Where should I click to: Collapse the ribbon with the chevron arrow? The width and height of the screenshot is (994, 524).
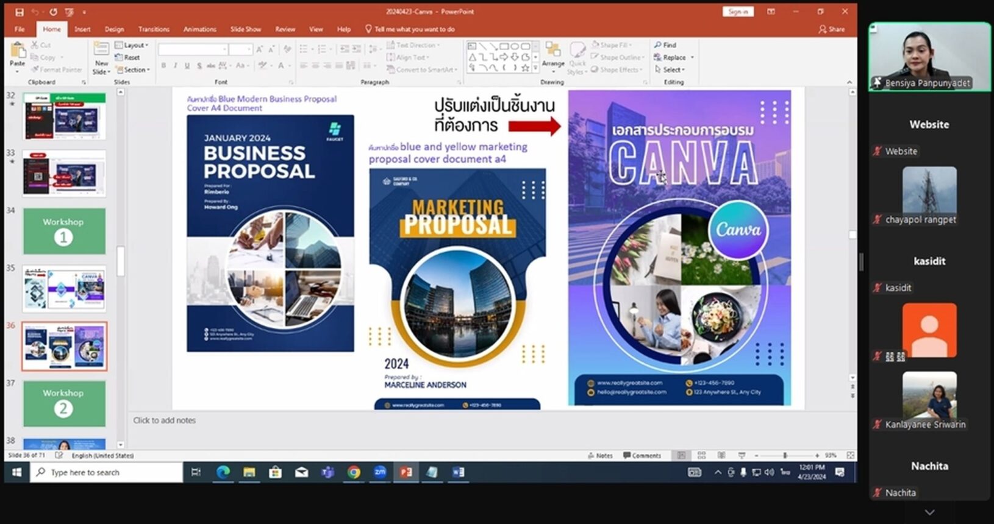(x=849, y=82)
